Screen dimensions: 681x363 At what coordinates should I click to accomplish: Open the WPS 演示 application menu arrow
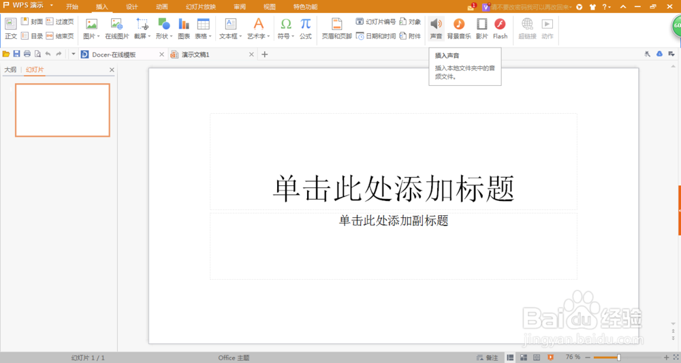(x=52, y=5)
